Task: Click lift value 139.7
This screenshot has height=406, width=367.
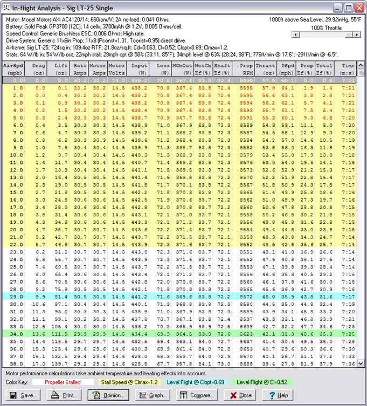Action: pos(59,364)
